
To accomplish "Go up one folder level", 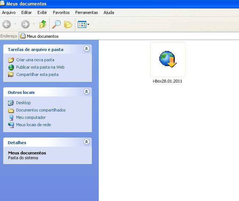I will [x=43, y=24].
